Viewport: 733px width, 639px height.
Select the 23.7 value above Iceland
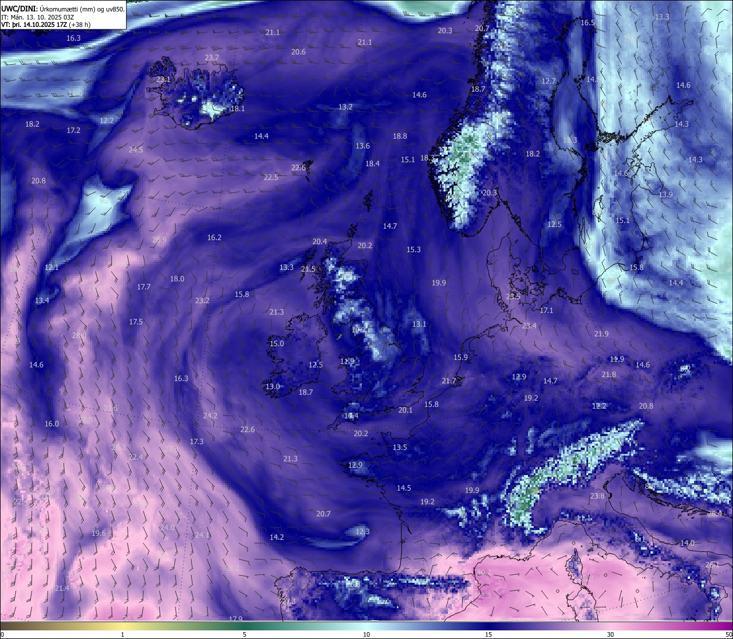212,57
